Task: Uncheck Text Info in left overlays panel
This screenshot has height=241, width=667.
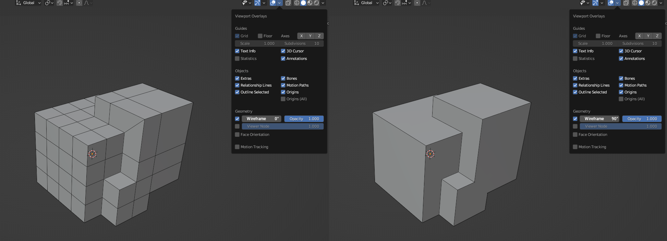Action: [237, 51]
